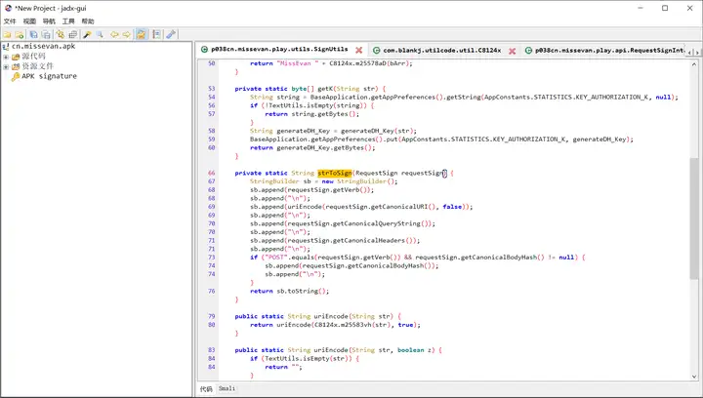
Task: Click the Save all toolbar icon
Action: tap(33, 34)
